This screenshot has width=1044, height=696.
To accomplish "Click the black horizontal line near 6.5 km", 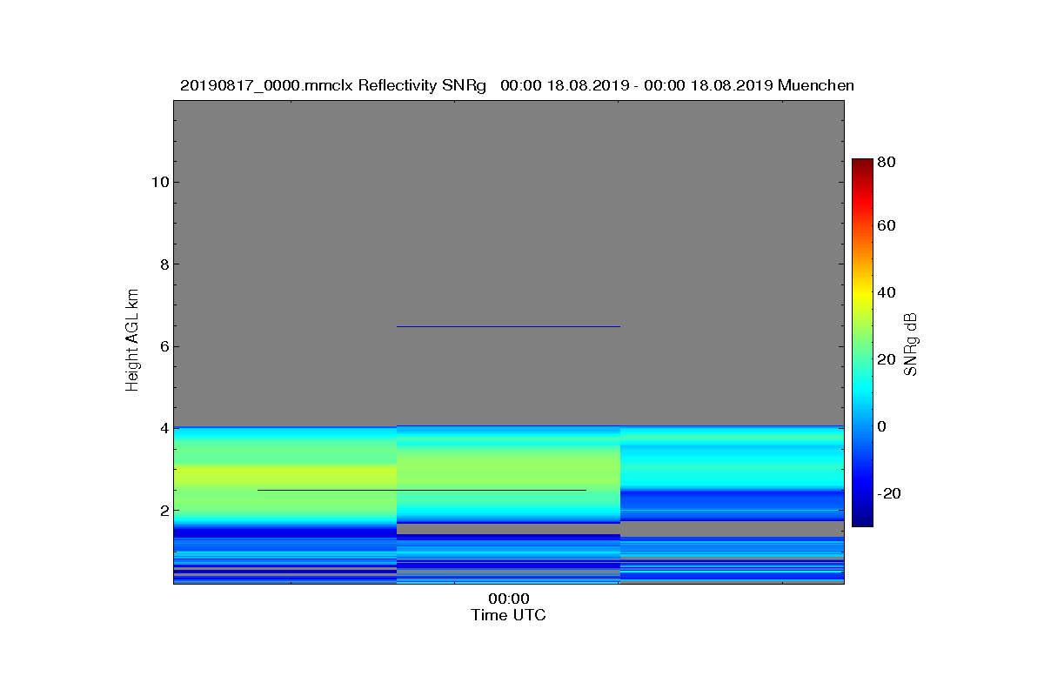I will (x=508, y=326).
